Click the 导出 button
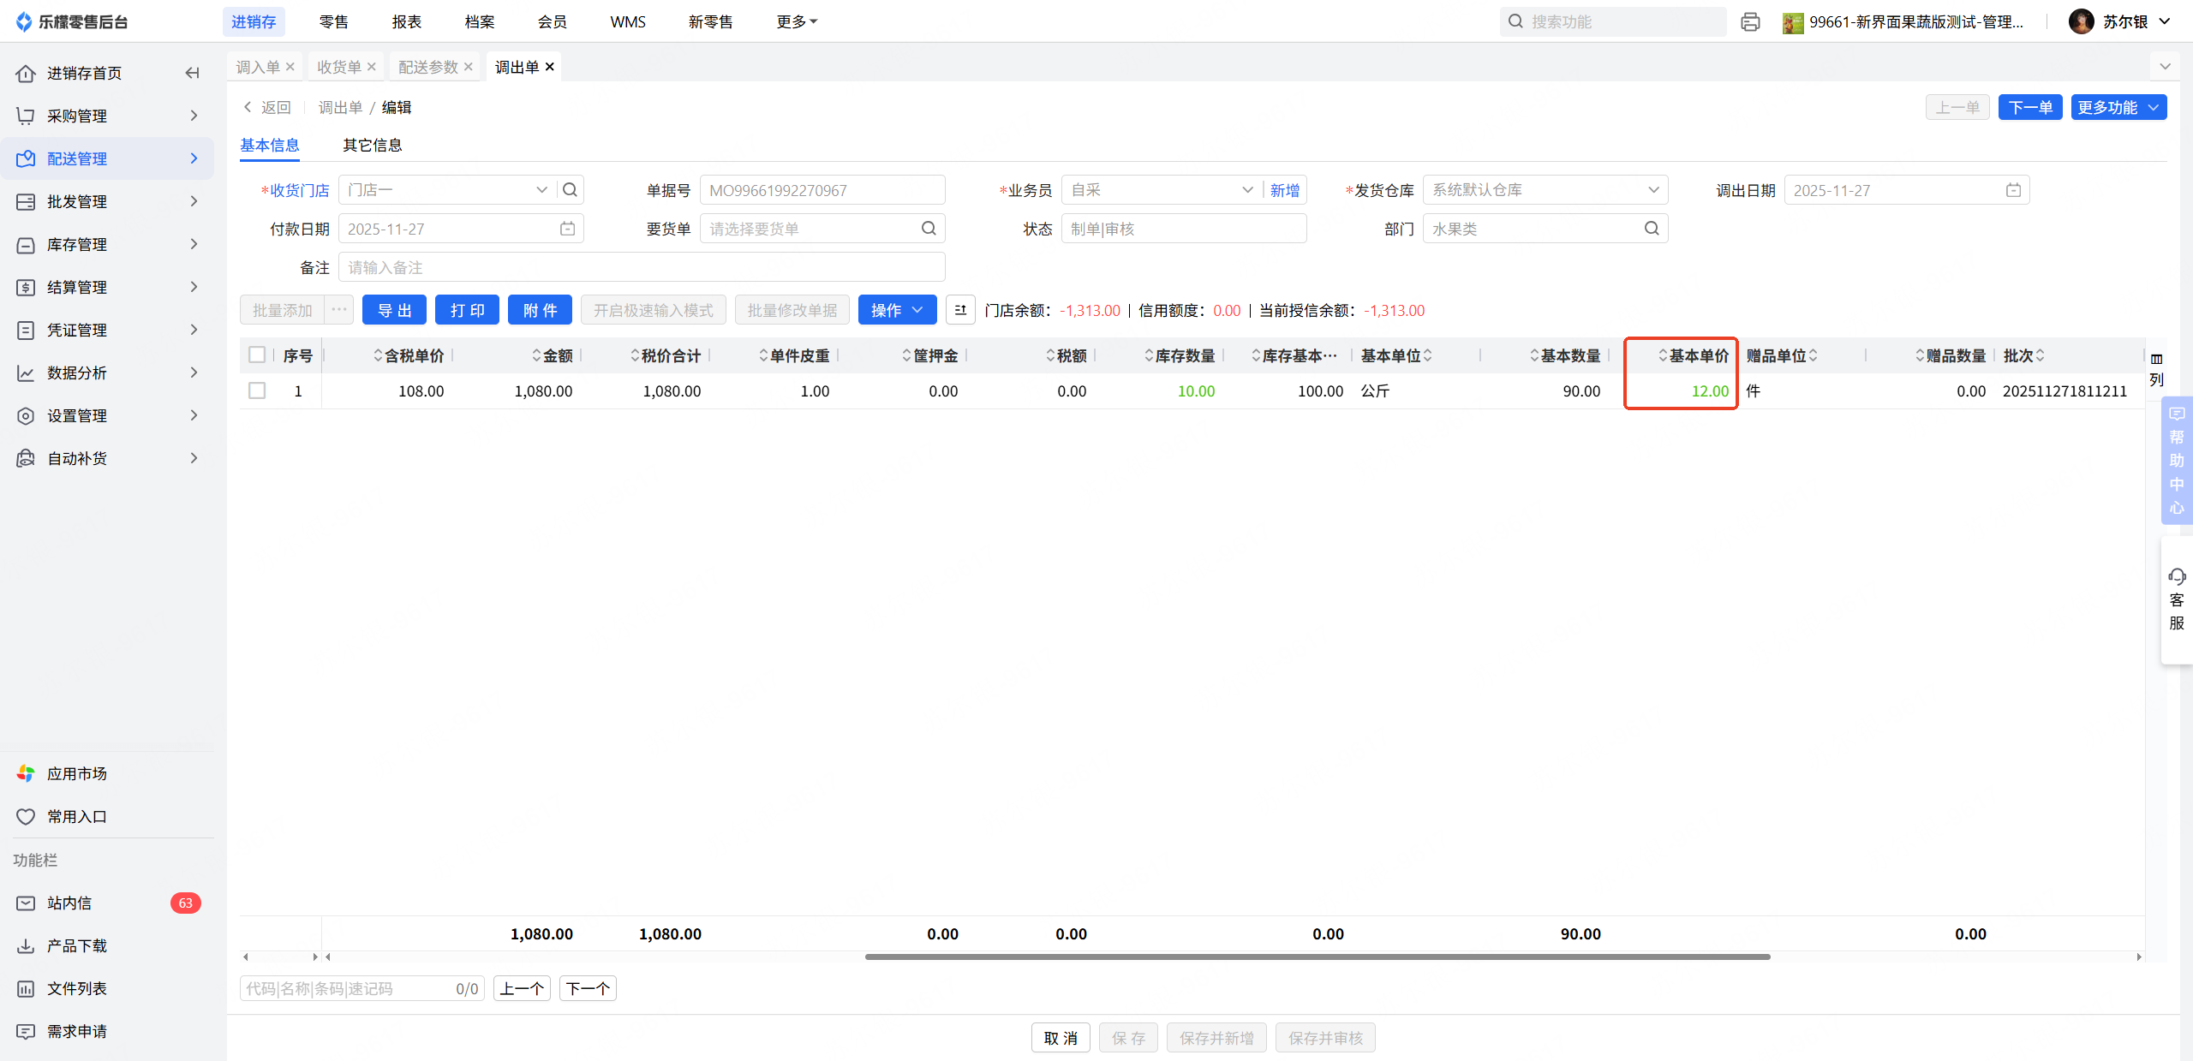 [394, 310]
